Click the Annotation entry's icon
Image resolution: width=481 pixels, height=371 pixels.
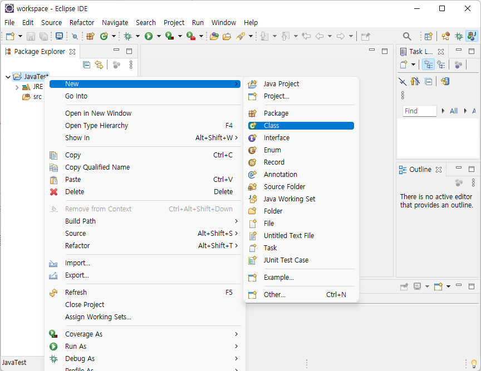252,175
